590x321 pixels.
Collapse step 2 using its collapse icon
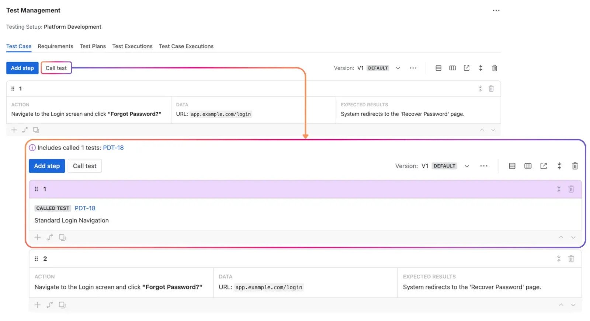click(x=559, y=259)
